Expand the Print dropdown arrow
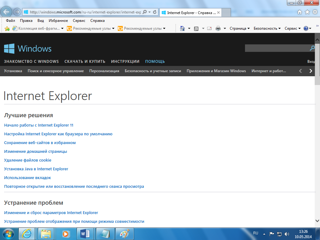 point(225,28)
